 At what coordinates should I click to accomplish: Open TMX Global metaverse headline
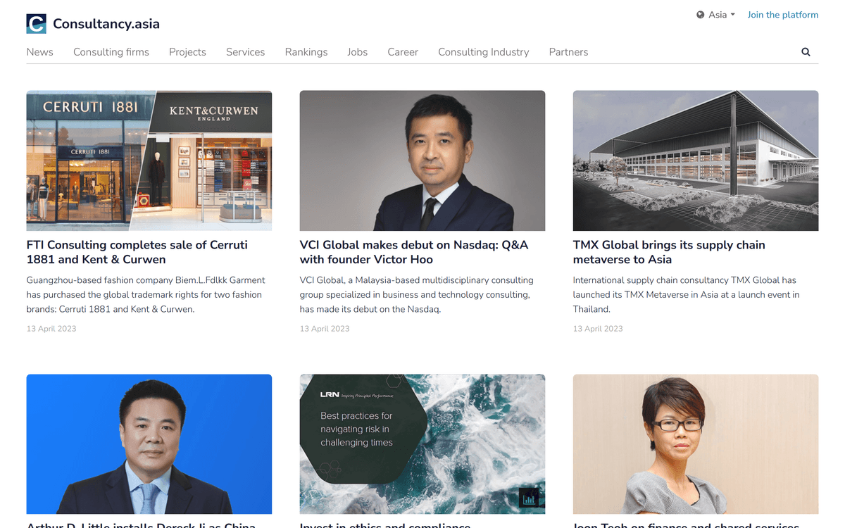pos(669,252)
